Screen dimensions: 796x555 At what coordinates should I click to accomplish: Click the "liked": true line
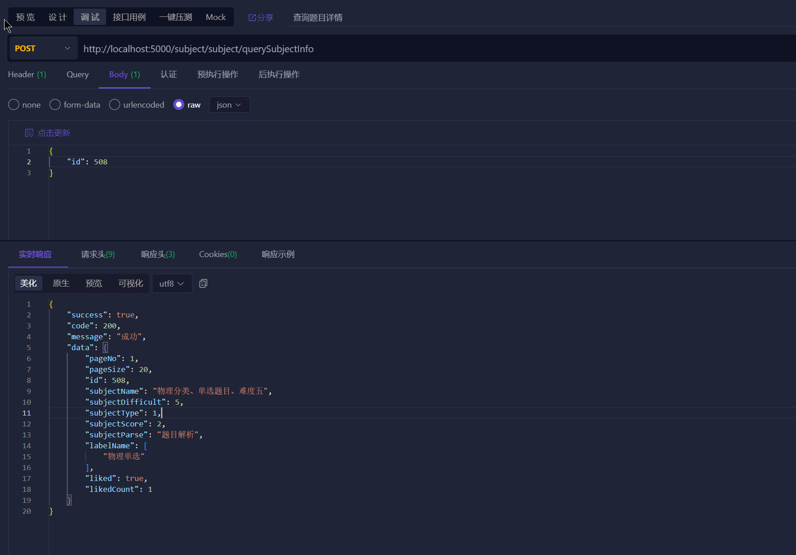coord(116,478)
